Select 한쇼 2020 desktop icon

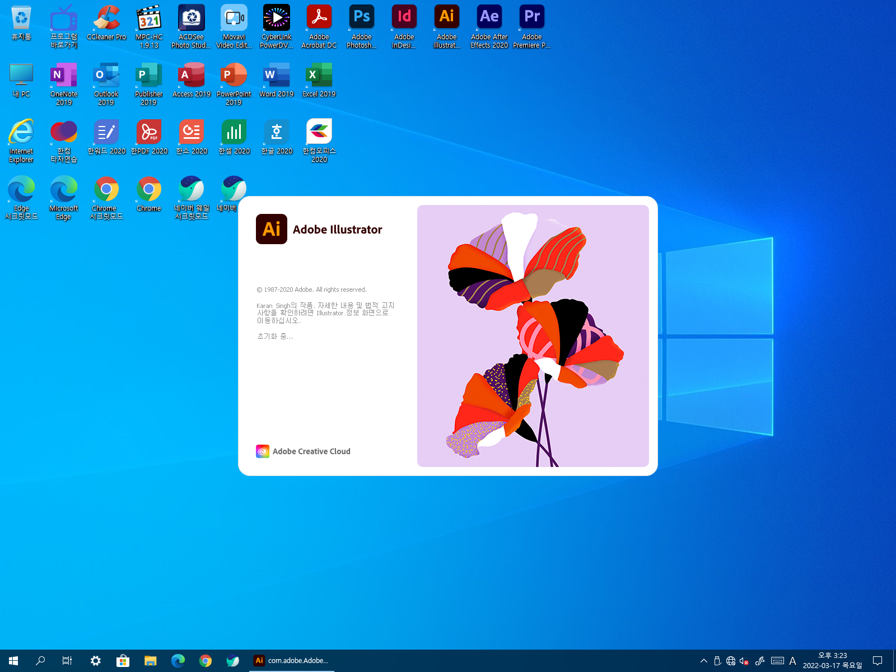coord(192,137)
